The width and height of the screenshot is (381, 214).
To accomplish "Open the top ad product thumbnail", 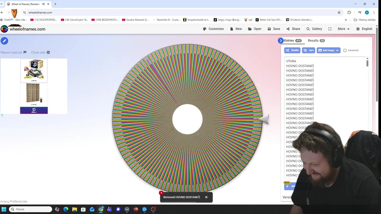I will point(34,70).
